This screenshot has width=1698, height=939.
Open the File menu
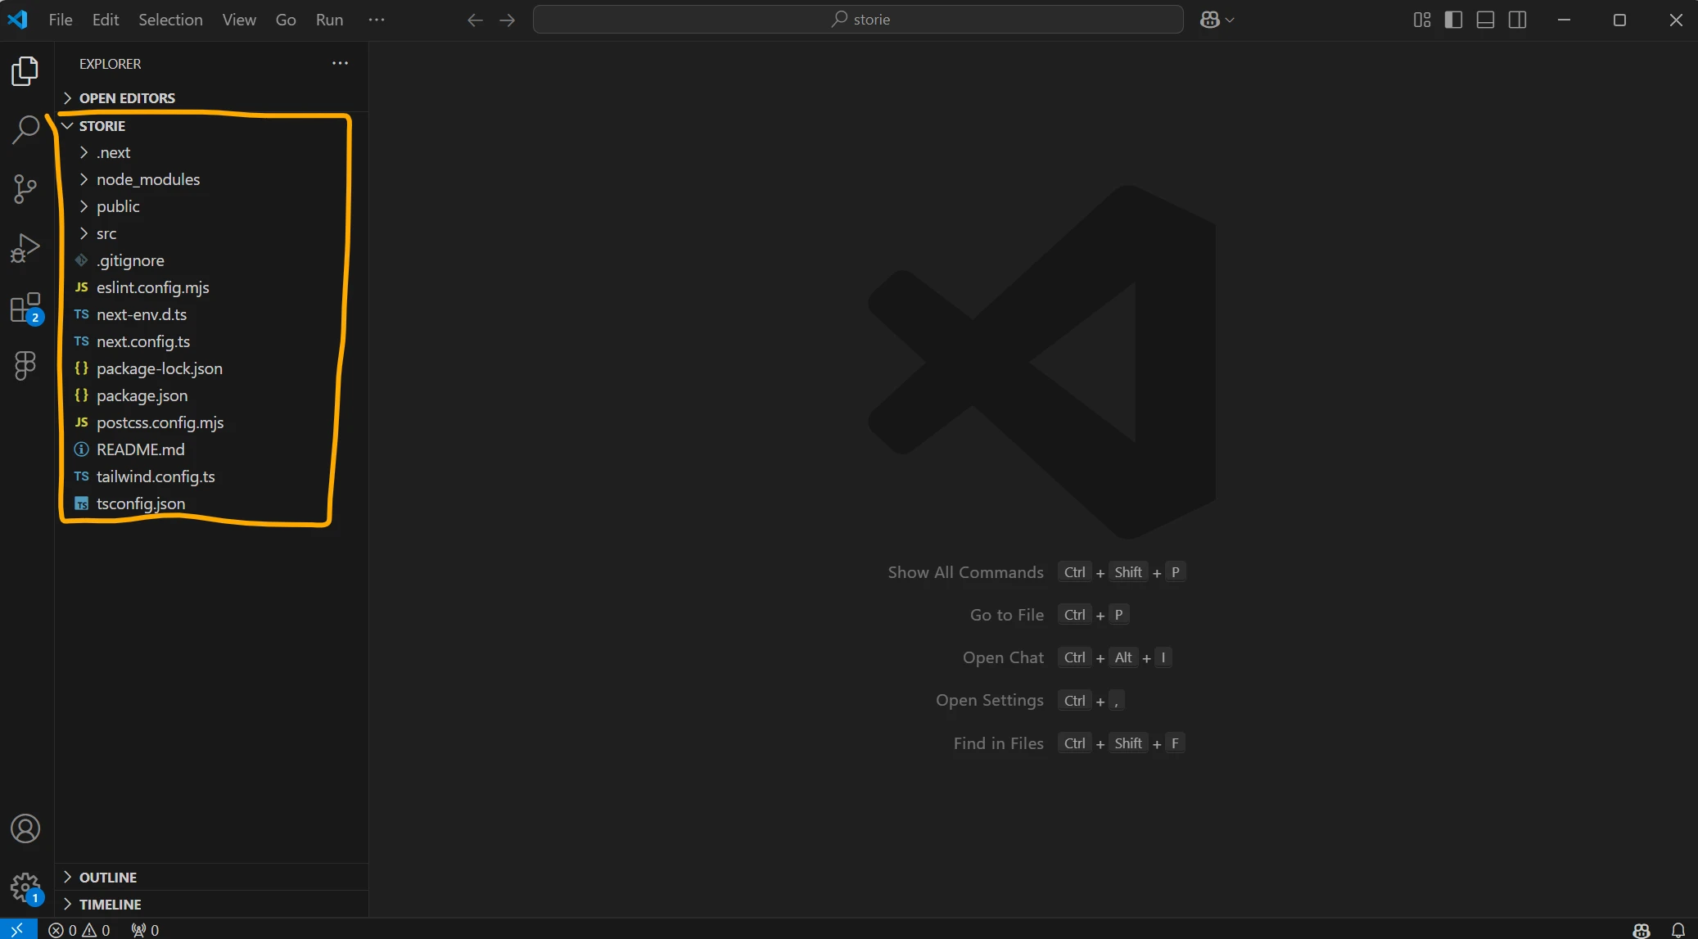pyautogui.click(x=61, y=20)
